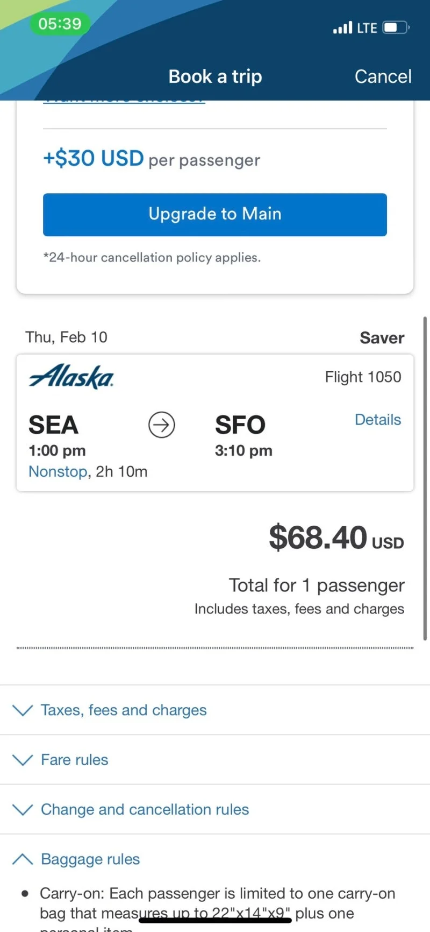This screenshot has width=430, height=932.
Task: Collapse the Baggage rules section
Action: (x=215, y=859)
